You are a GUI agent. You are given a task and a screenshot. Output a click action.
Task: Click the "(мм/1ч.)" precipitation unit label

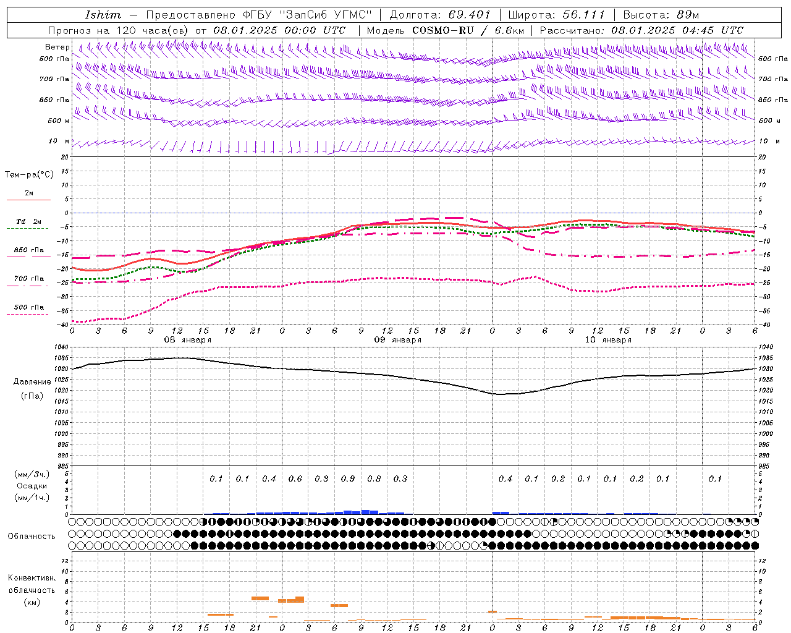pyautogui.click(x=32, y=498)
